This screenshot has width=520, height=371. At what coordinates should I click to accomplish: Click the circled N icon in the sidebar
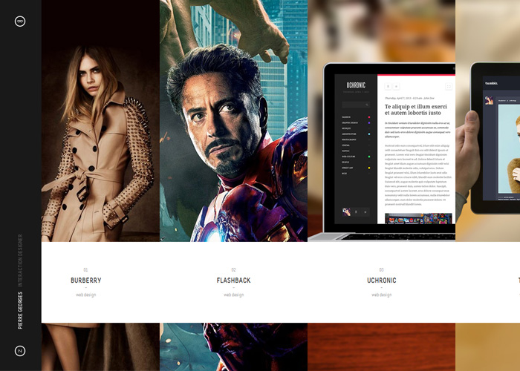point(20,351)
